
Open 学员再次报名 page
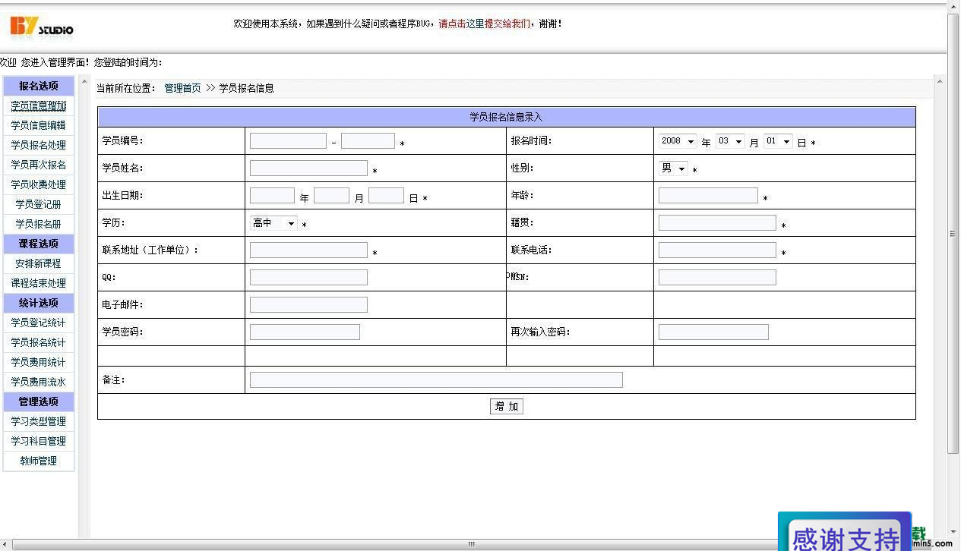click(39, 165)
